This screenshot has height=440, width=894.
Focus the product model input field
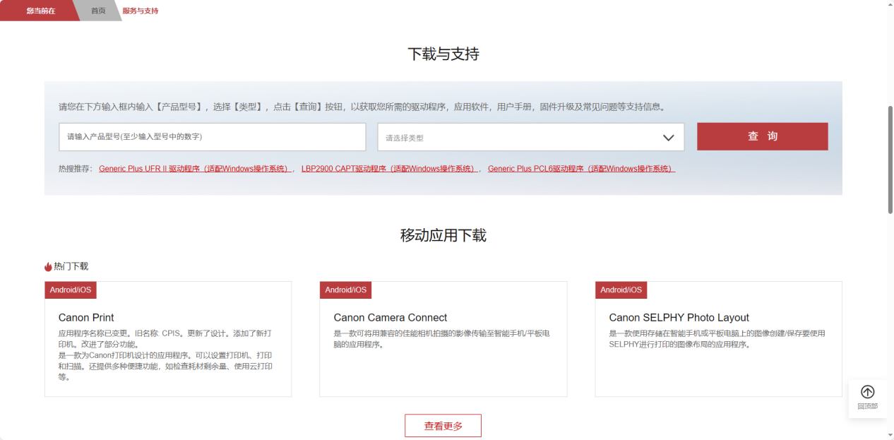[x=212, y=137]
